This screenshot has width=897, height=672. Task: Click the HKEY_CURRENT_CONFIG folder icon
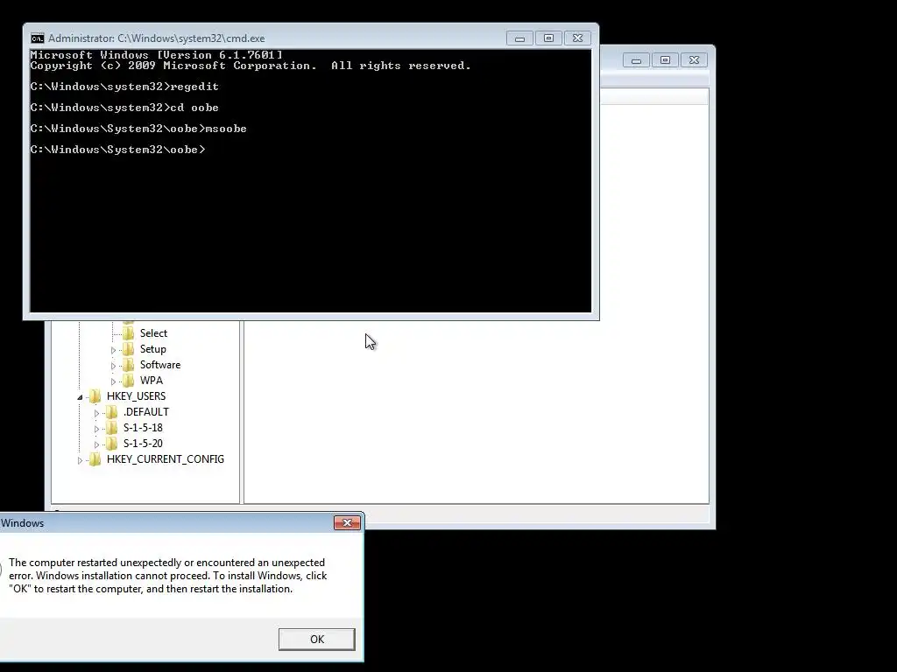(95, 458)
